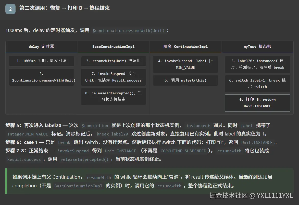Select card 6. switch label=1: break 跳出 switch

point(257,84)
